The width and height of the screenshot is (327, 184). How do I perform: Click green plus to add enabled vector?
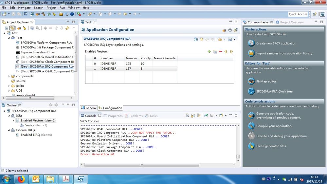pos(209,51)
